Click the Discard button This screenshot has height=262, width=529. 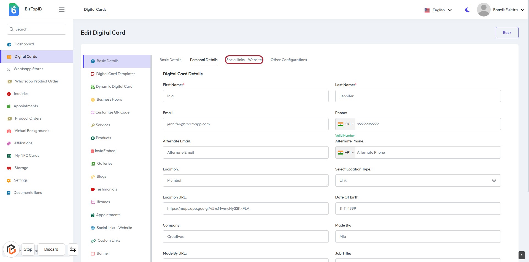(x=51, y=249)
